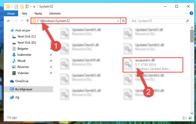Click the New folder icon in title bar
The width and height of the screenshot is (196, 124).
click(x=22, y=7)
